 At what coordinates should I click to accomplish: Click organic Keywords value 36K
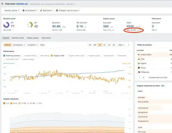tap(106, 26)
